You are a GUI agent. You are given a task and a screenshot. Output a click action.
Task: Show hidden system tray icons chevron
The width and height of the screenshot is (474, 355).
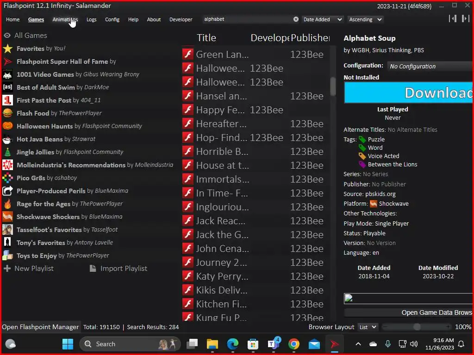pos(358,344)
